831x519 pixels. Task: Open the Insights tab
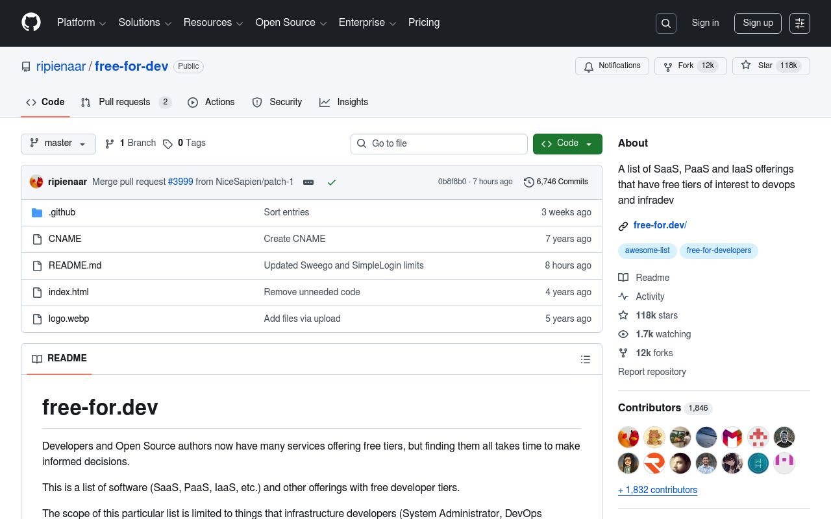[343, 103]
